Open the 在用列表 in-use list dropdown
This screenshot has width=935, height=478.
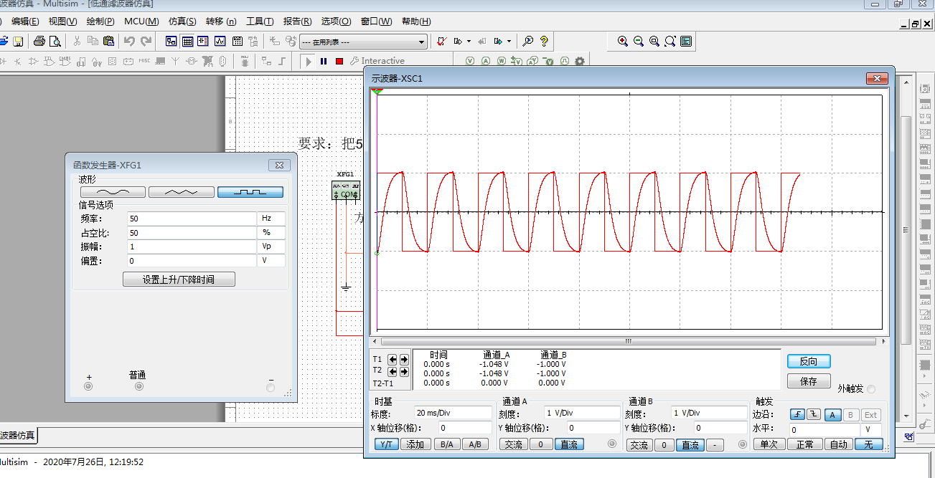pyautogui.click(x=363, y=42)
